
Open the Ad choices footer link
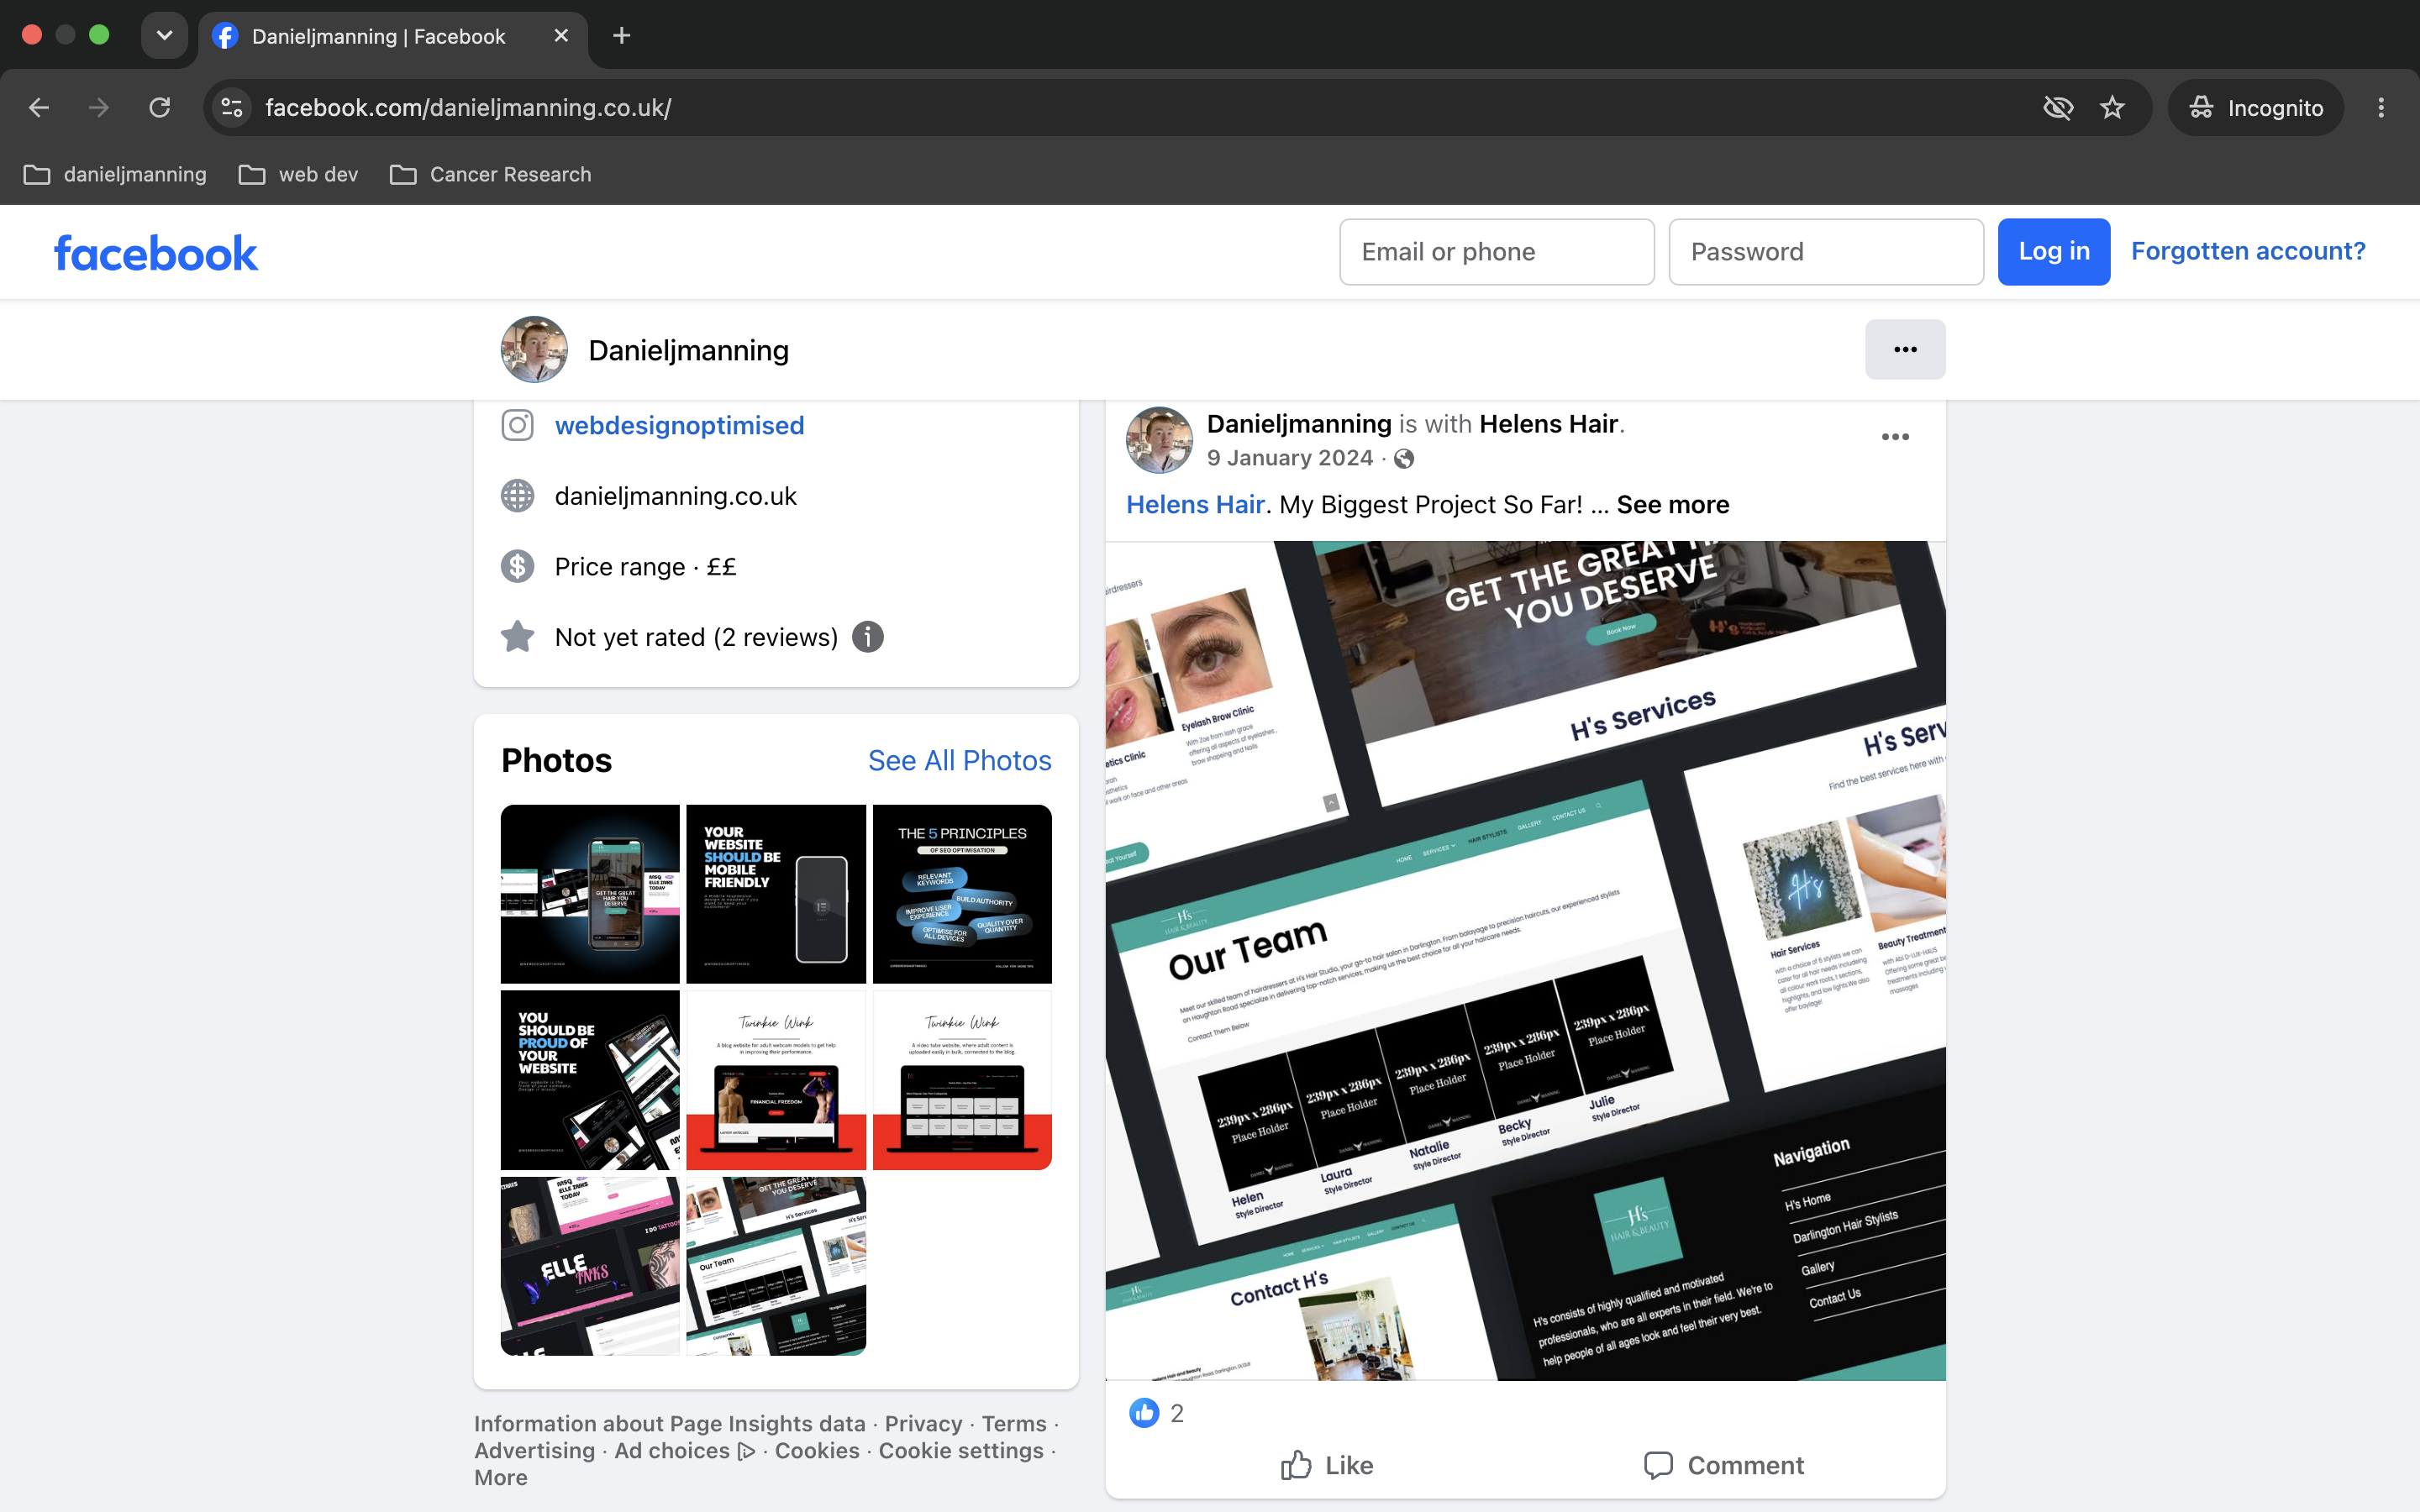point(684,1450)
